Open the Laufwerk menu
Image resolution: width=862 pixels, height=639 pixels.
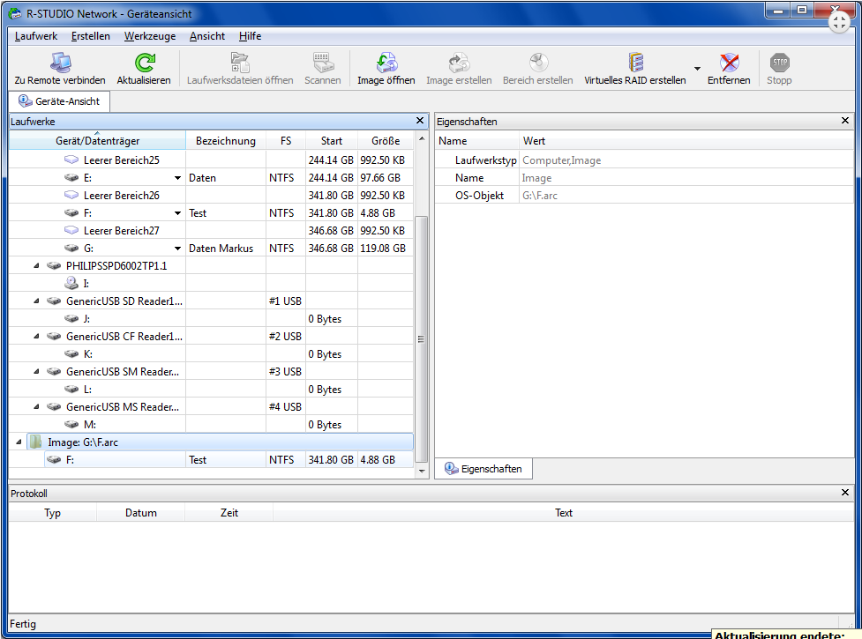tap(36, 36)
